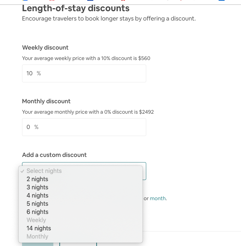Select the 3 nights option
The width and height of the screenshot is (241, 246).
tap(37, 187)
